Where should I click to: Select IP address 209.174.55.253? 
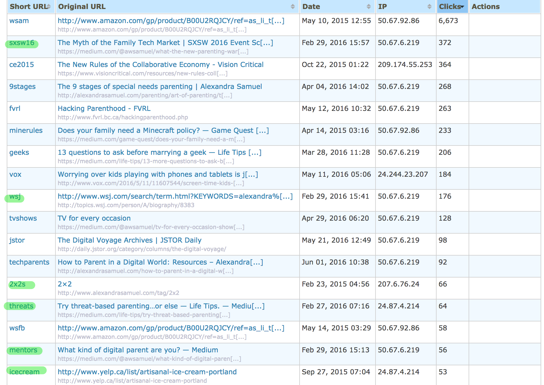pyautogui.click(x=405, y=65)
